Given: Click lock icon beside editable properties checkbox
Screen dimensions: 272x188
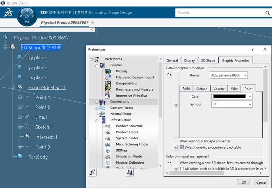Looking at the screenshot, I should pos(176,147).
